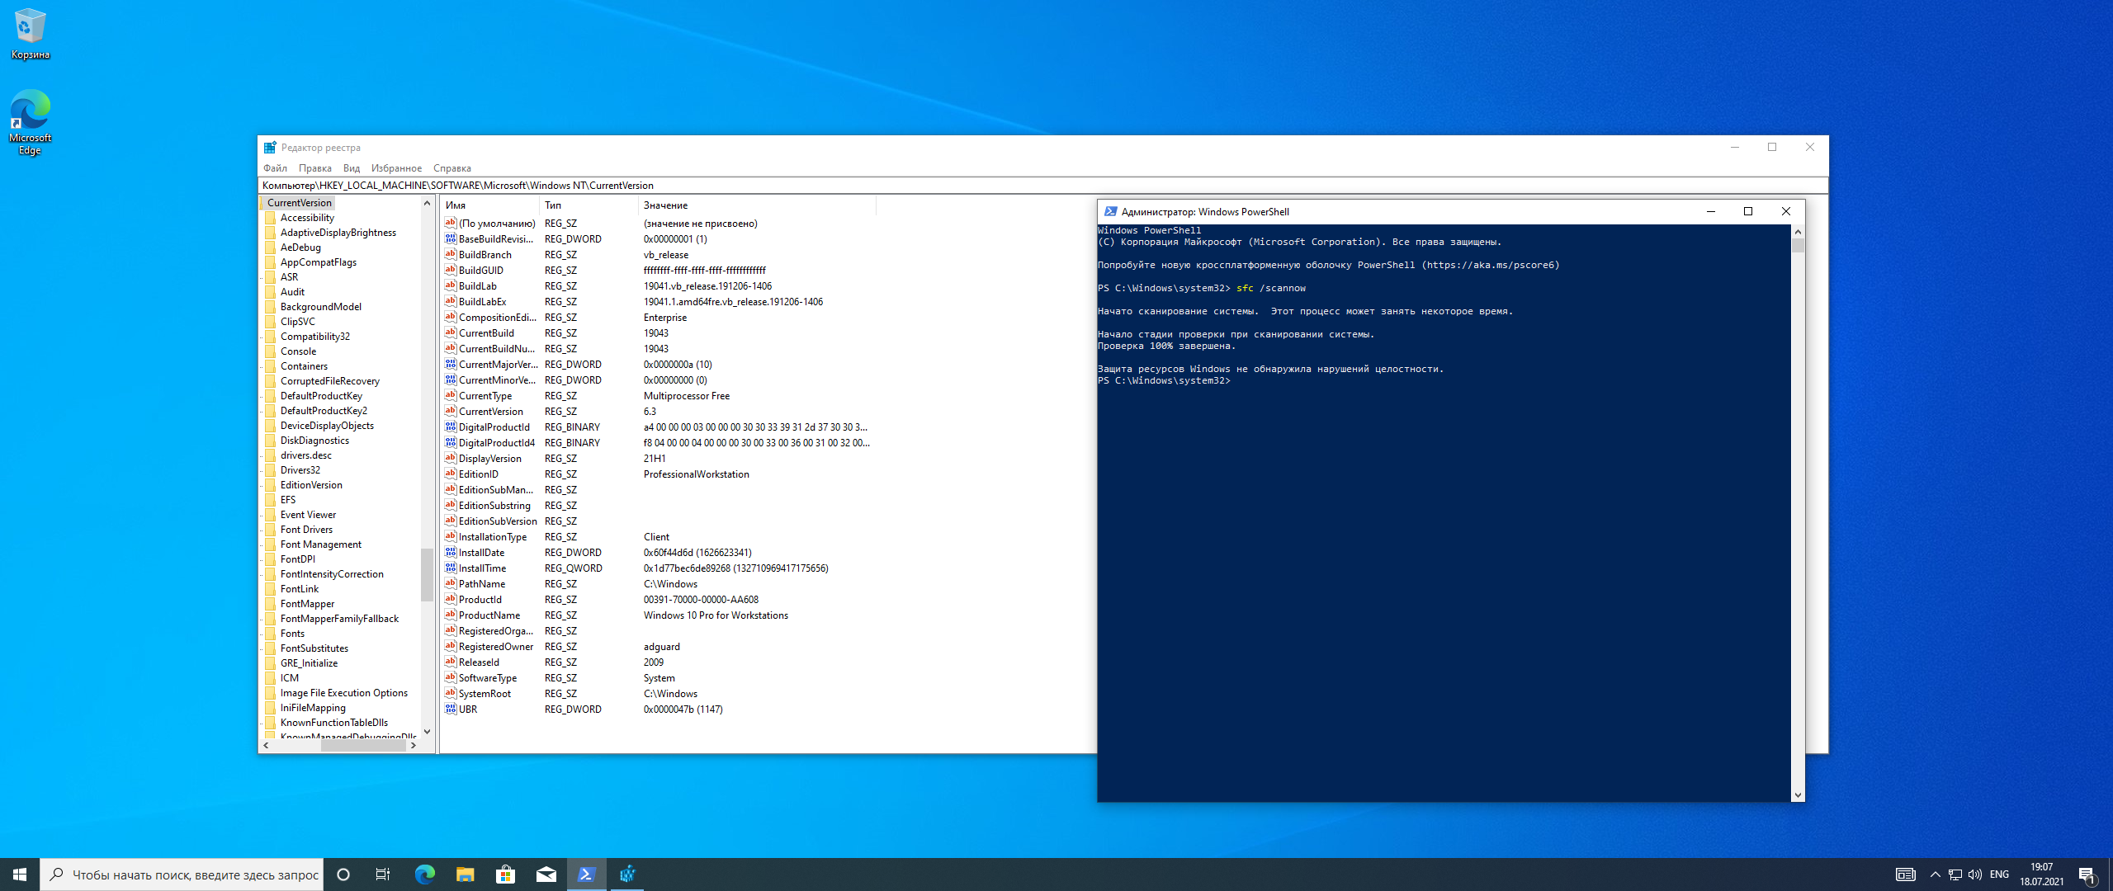Viewport: 2113px width, 891px height.
Task: Select the UBR DWORD value icon
Action: pyautogui.click(x=451, y=709)
